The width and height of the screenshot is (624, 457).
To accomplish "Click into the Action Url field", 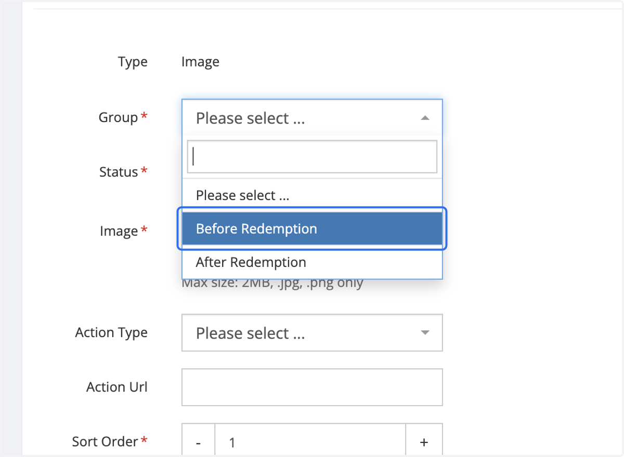I will point(312,387).
